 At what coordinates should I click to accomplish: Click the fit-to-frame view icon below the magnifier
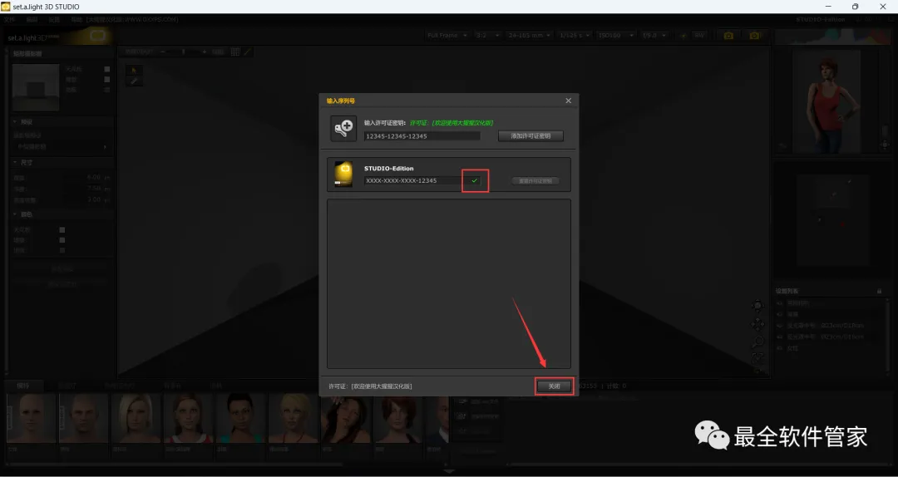pyautogui.click(x=757, y=358)
